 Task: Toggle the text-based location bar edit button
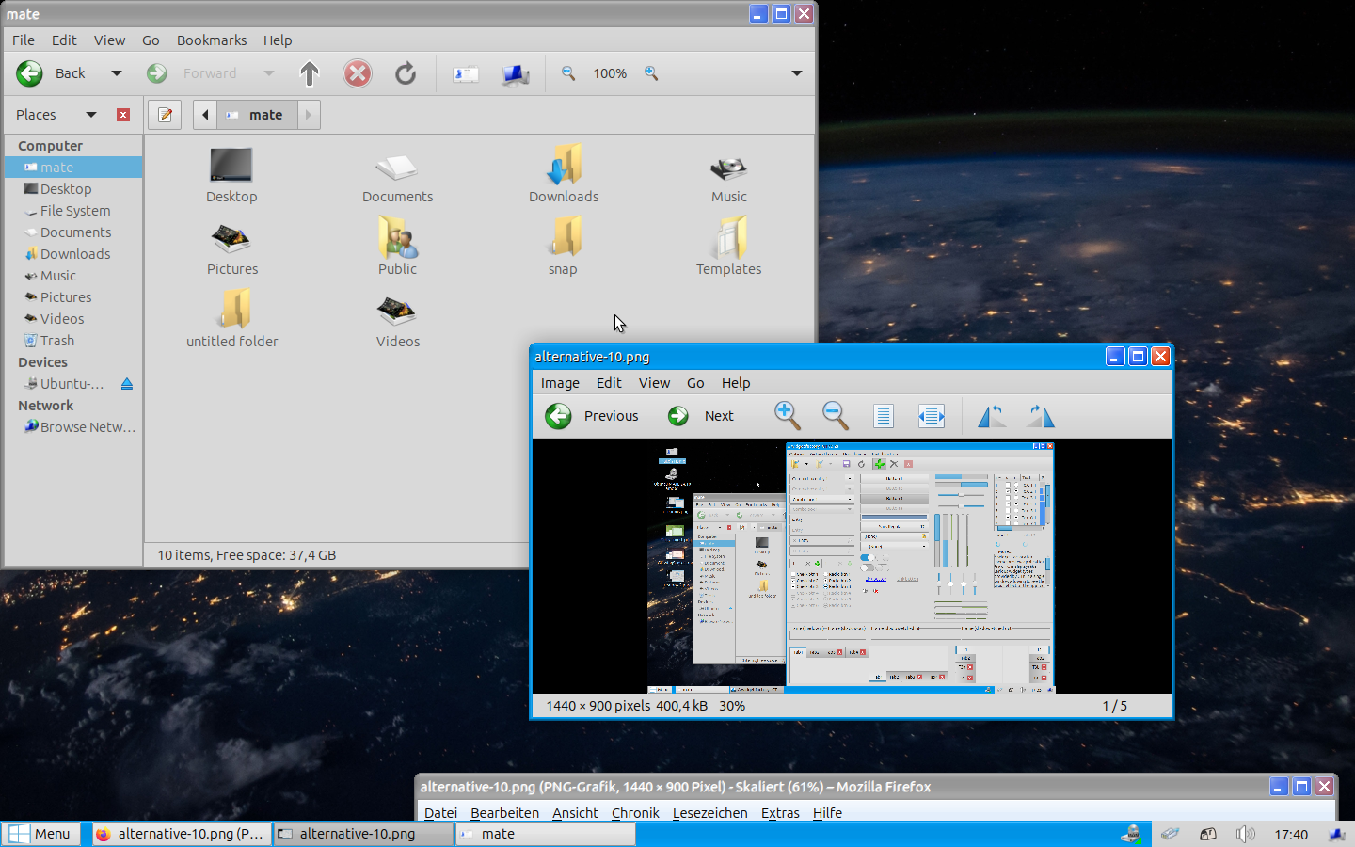165,115
